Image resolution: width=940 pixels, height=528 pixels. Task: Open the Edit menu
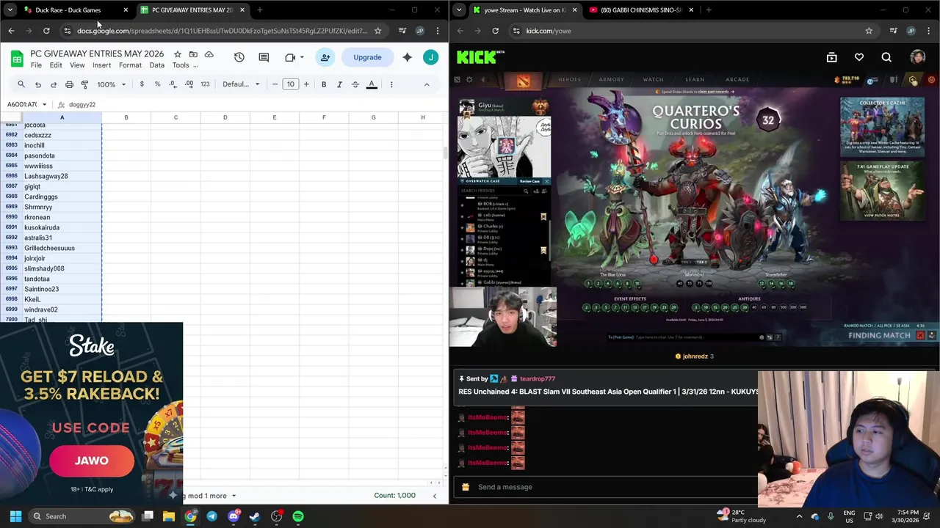point(56,65)
